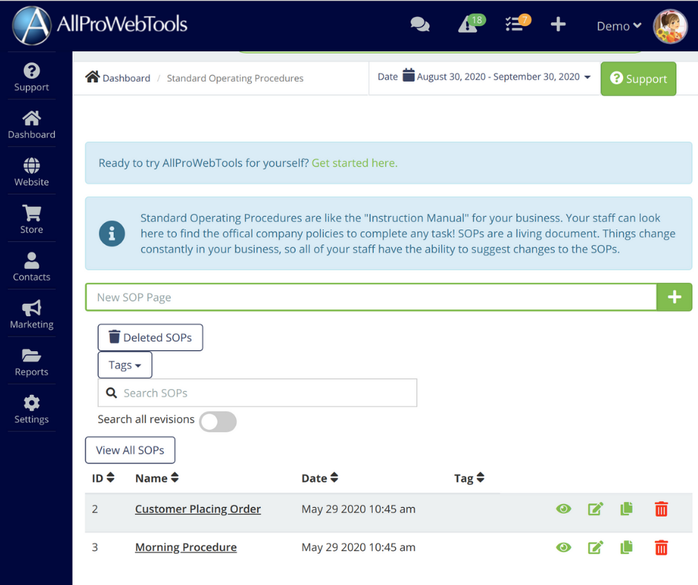Follow the 'Get started here' link
698x585 pixels.
tap(354, 163)
